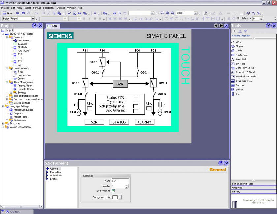
Task: Click the Zoom out magnifier
Action: 172,13
